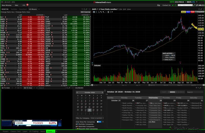Click the ticker lookup field
Viewport: 205px width, 133px height.
coord(185,5)
